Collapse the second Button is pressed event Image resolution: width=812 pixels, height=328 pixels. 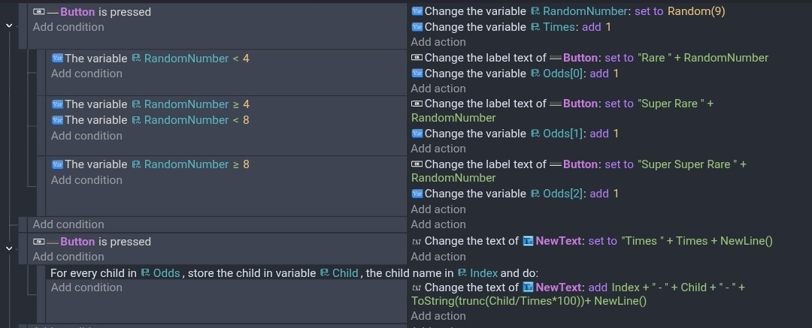8,248
